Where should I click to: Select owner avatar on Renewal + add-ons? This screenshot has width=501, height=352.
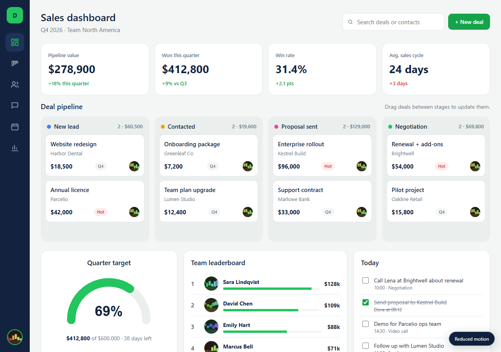[x=475, y=166]
